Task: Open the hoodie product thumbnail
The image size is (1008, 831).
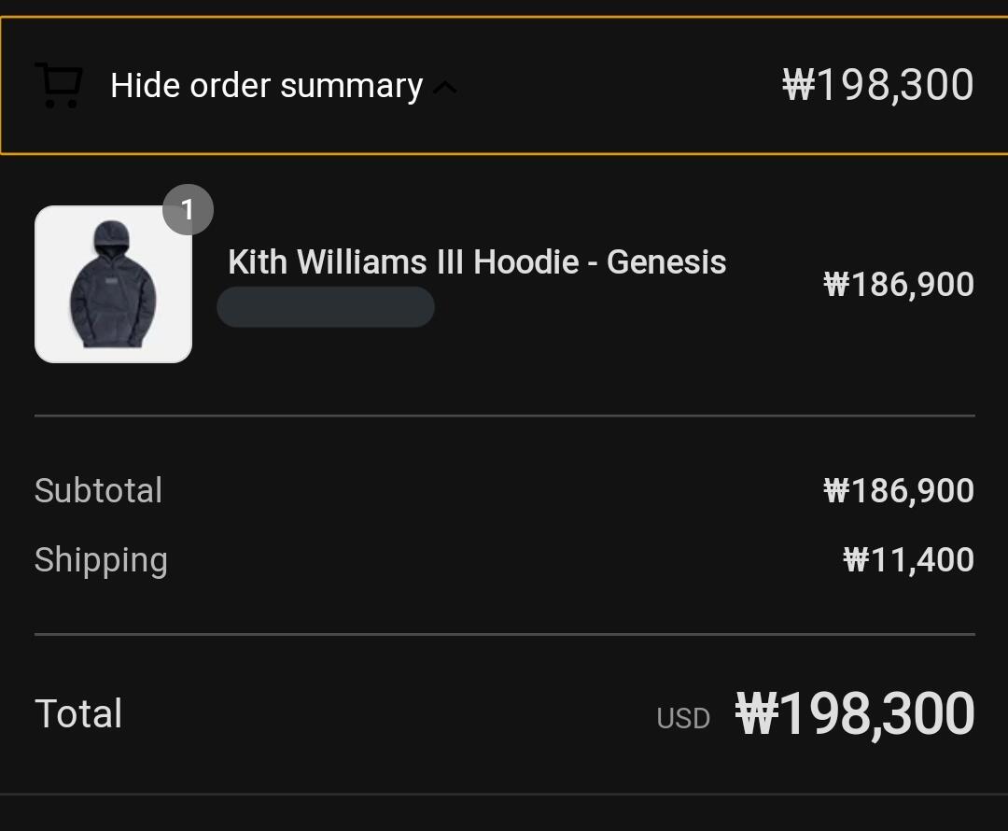Action: click(x=113, y=284)
